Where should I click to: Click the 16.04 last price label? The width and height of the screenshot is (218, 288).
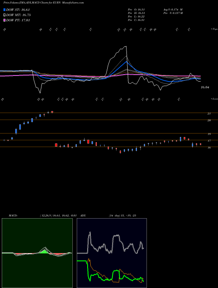click(x=205, y=87)
